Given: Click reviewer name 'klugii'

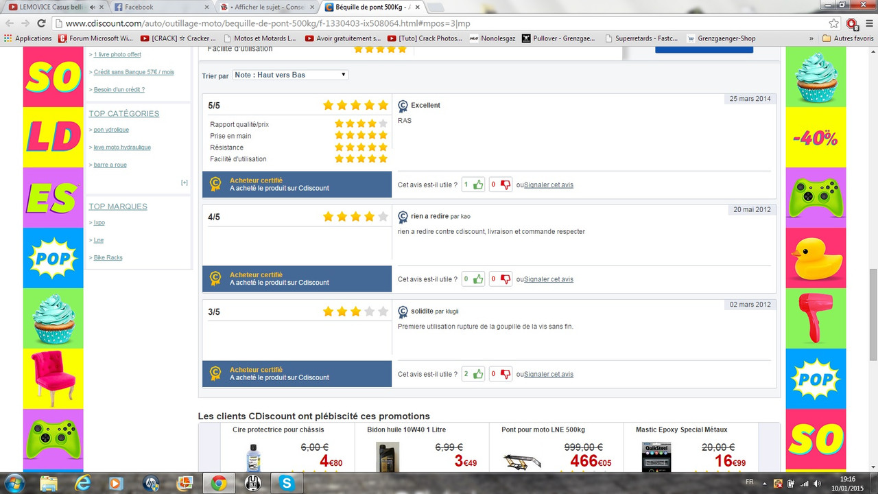Looking at the screenshot, I should [x=452, y=311].
